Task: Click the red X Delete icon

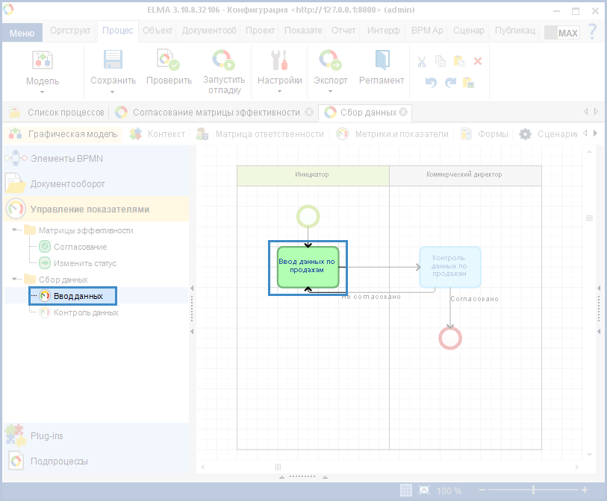Action: pos(479,62)
